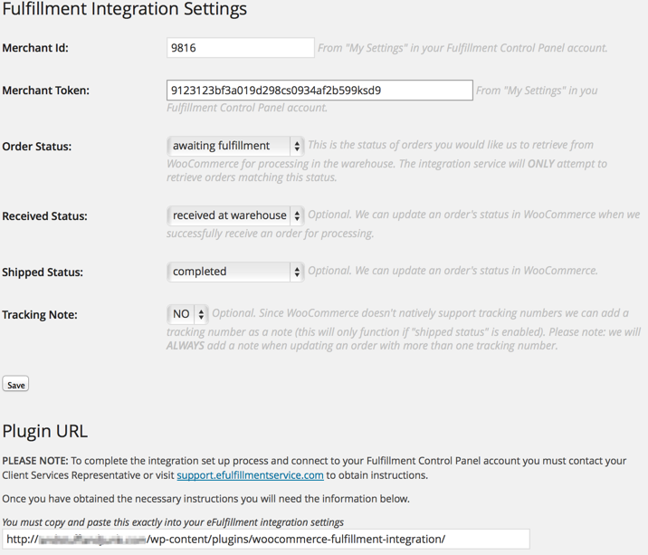The image size is (648, 555).
Task: Click the 'Merchant Id:' label
Action: tap(35, 48)
